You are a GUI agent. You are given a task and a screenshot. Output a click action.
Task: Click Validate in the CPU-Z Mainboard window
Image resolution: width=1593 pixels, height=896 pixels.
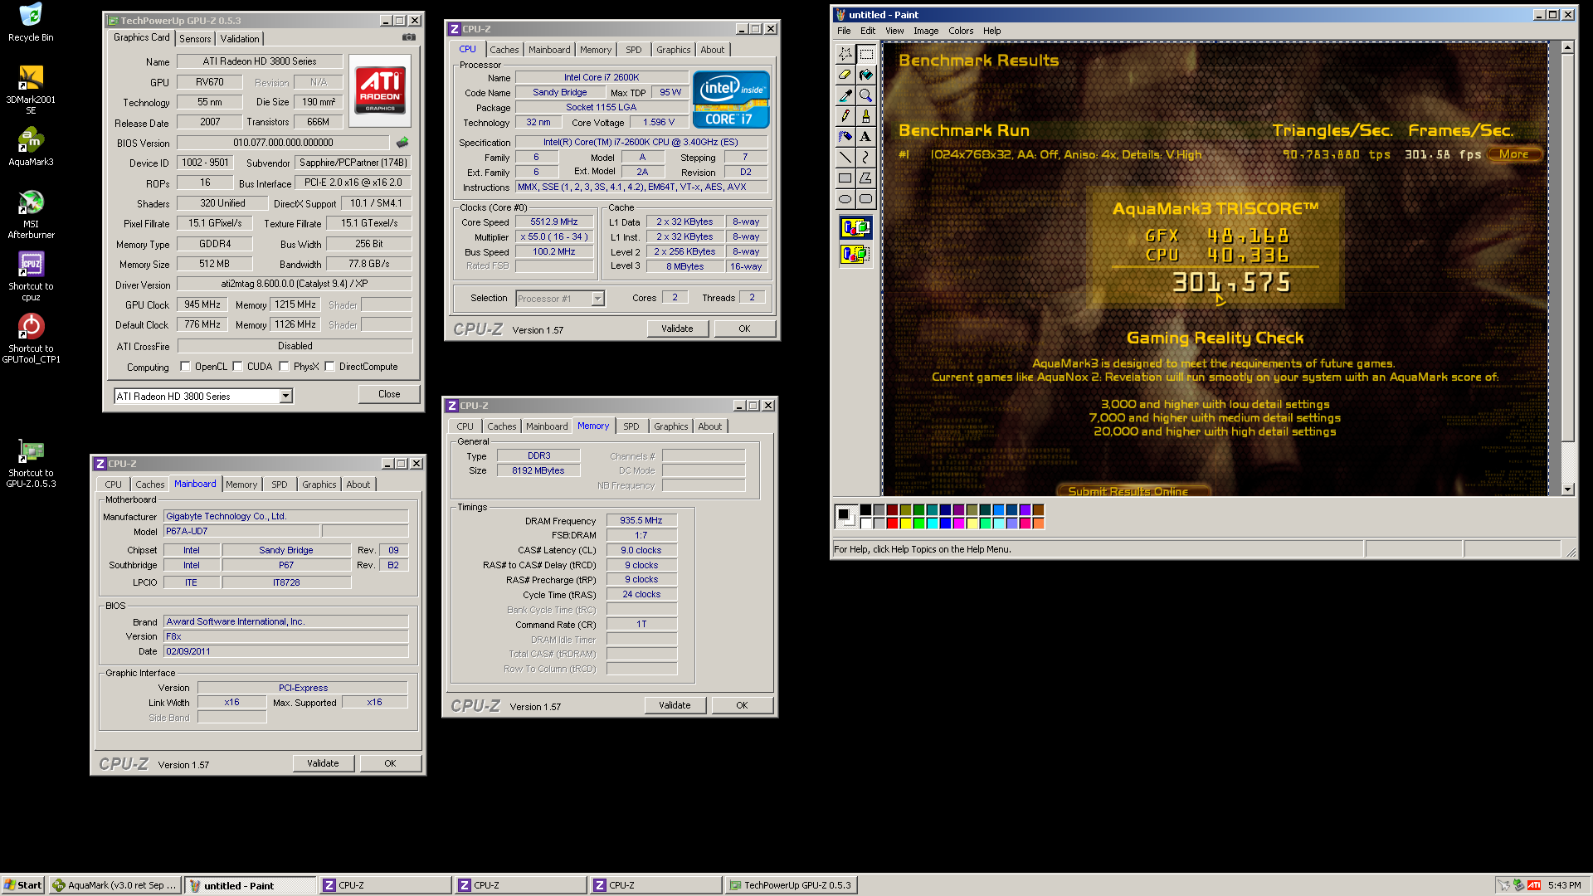pyautogui.click(x=323, y=763)
